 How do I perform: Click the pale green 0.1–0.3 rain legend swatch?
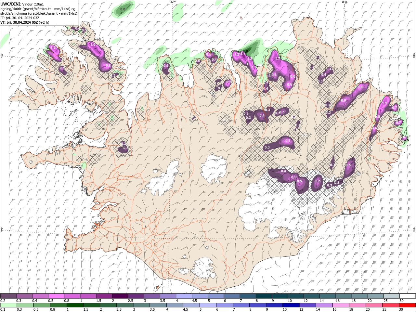tap(8, 305)
